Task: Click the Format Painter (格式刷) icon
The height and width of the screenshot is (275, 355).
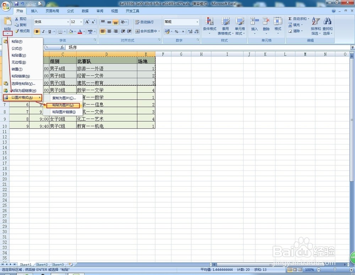Action: 17,31
